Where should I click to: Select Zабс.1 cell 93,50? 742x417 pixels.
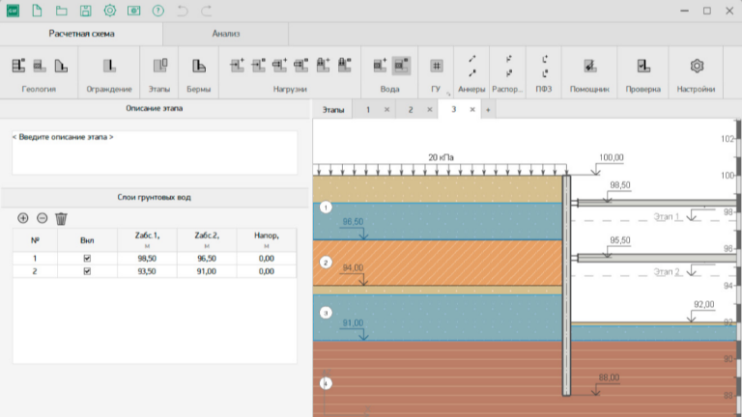[x=147, y=271]
